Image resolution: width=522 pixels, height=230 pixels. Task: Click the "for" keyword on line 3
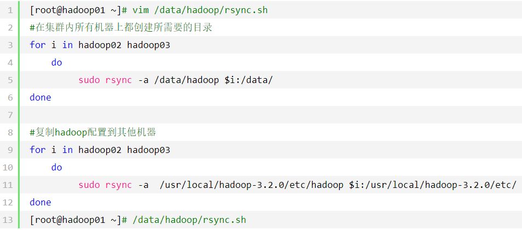38,45
